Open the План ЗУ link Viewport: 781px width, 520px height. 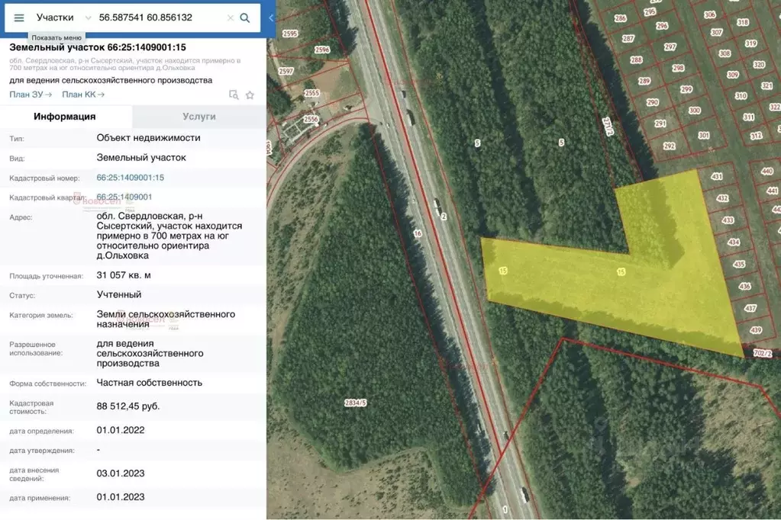[31, 95]
